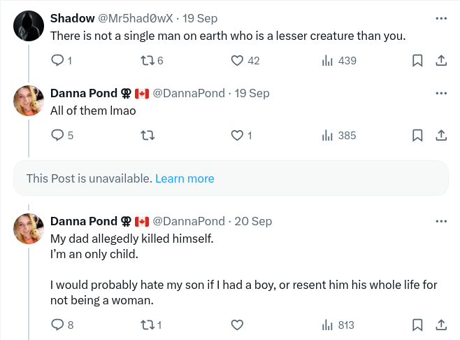View analytics showing 439 views
This screenshot has width=460, height=340.
[326, 61]
